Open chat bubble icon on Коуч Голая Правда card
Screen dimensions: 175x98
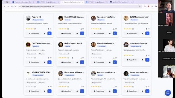[142, 60]
